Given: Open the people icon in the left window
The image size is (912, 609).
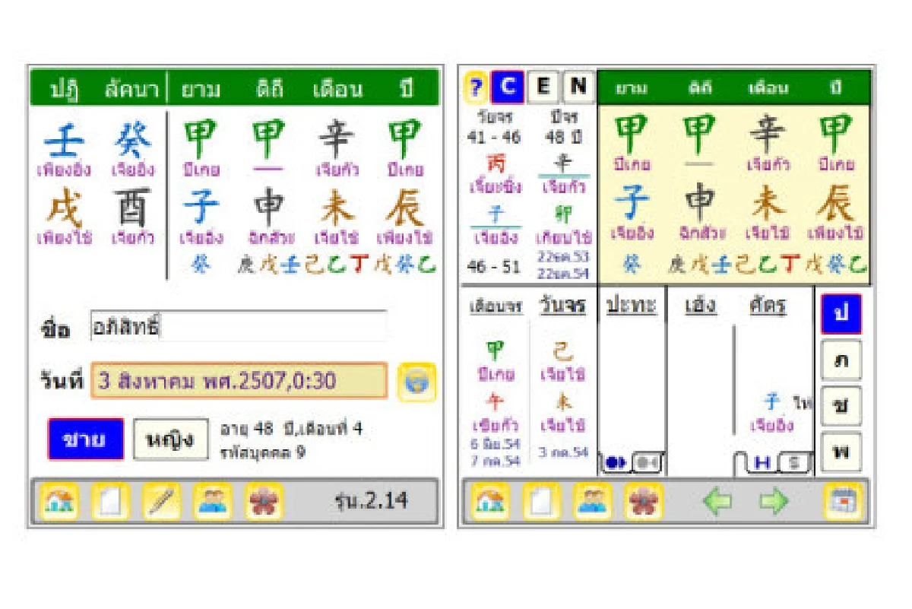Looking at the screenshot, I should (x=212, y=502).
